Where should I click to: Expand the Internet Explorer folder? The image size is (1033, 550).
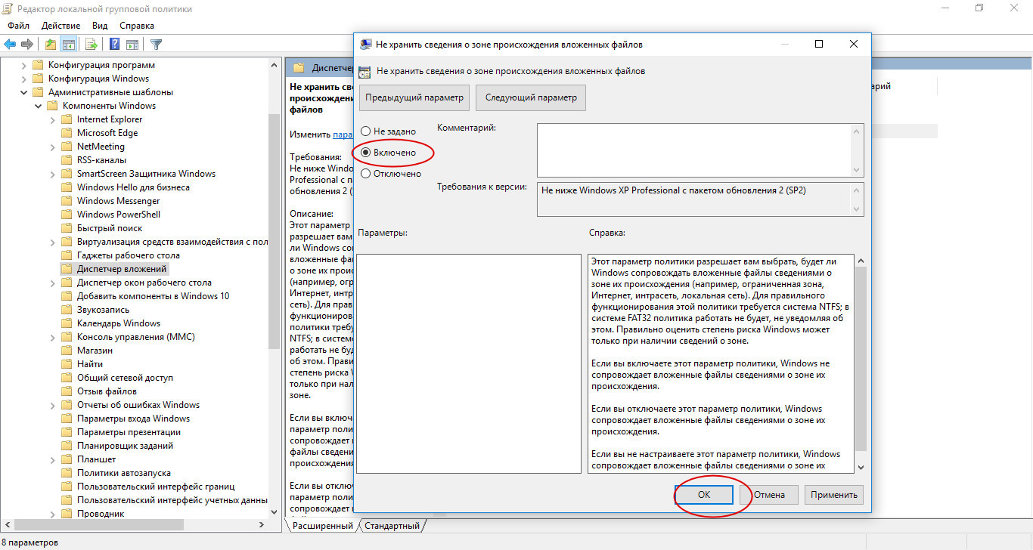click(52, 119)
